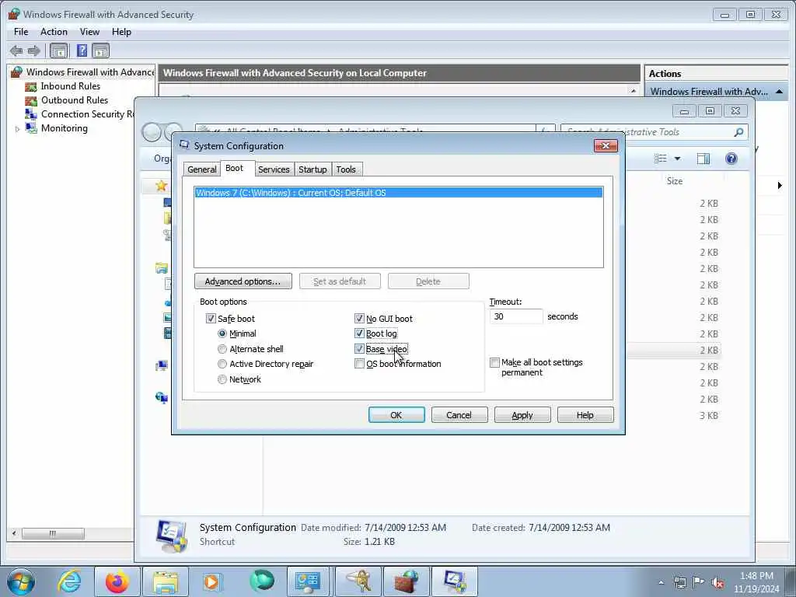
Task: Click the Action Center flag icon
Action: click(698, 582)
